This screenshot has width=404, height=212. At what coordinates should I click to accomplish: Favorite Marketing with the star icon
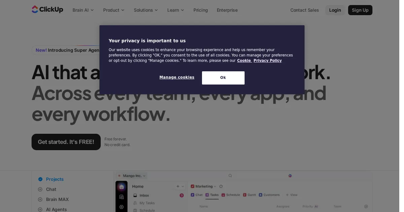pyautogui.click(x=221, y=186)
